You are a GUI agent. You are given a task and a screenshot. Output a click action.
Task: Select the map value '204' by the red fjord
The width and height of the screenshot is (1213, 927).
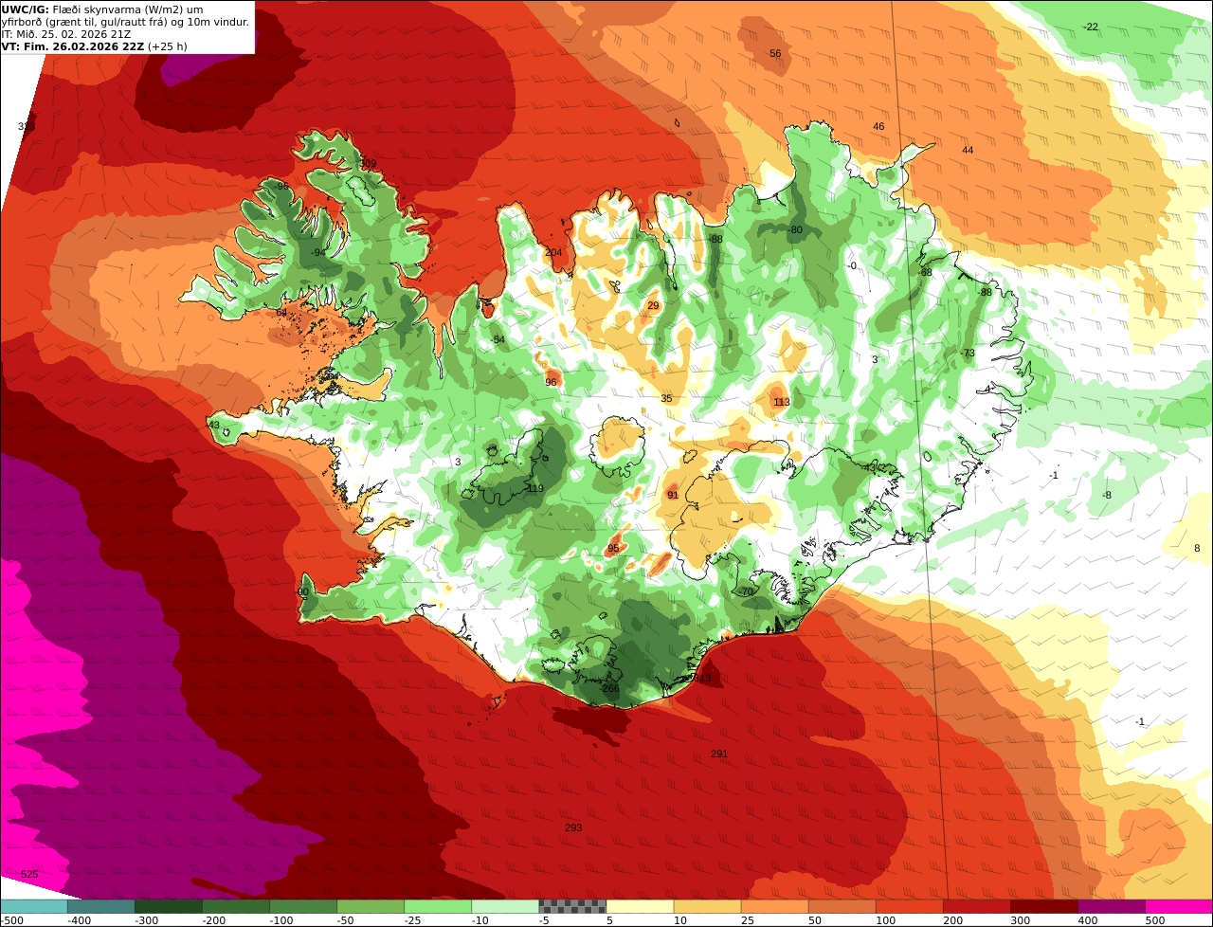pyautogui.click(x=553, y=252)
